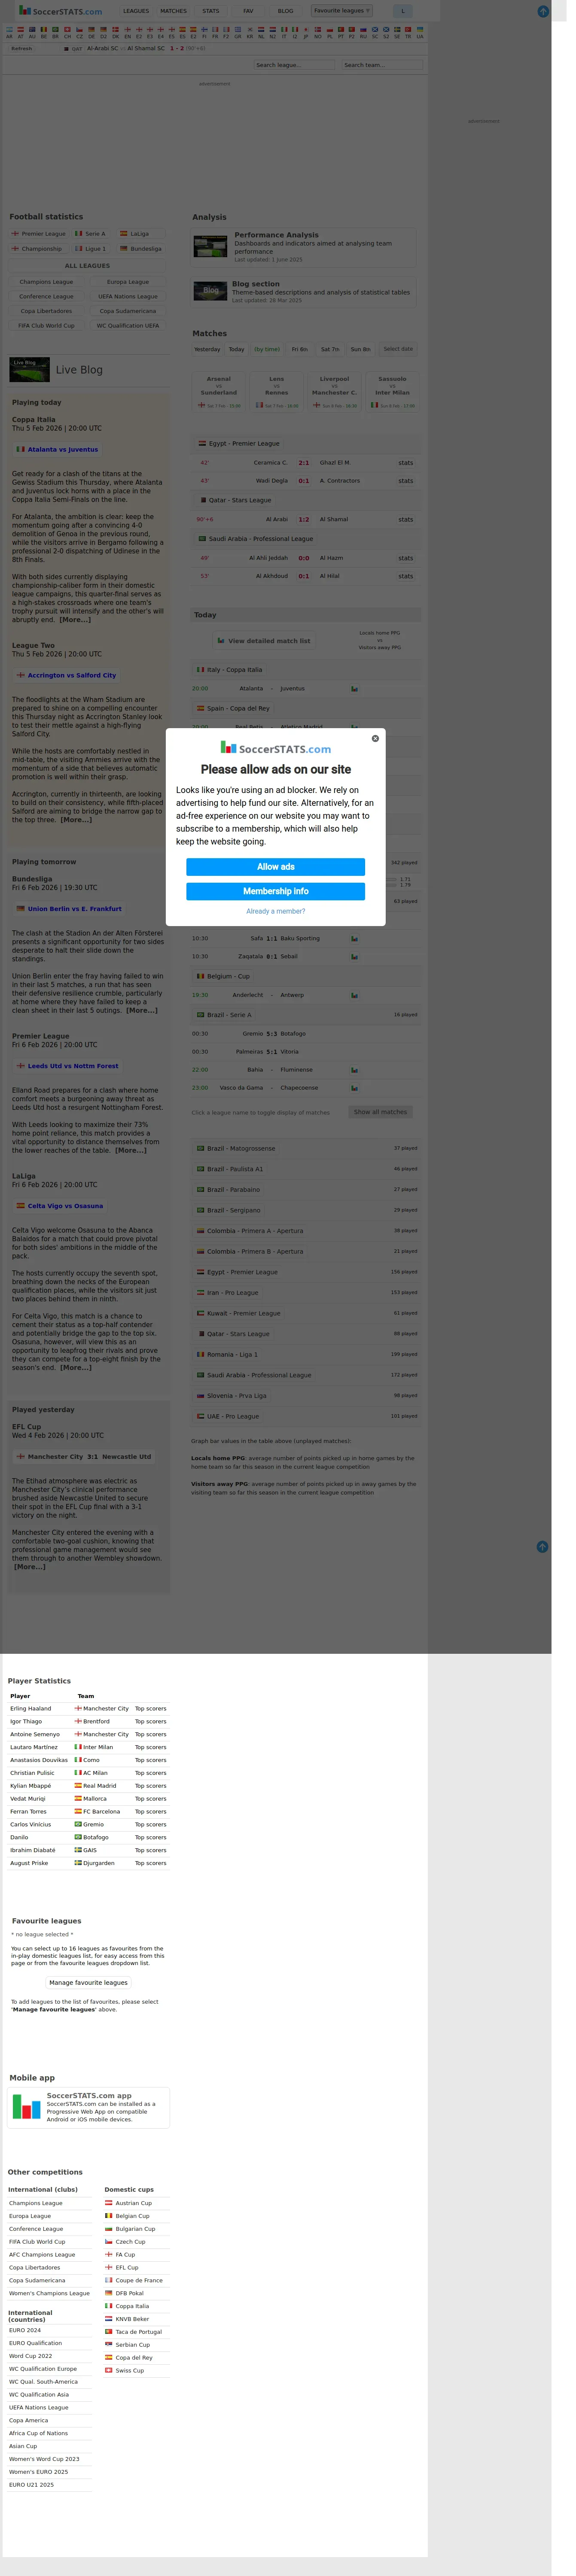Open Premier League in Football statistics
576x2576 pixels.
[39, 234]
